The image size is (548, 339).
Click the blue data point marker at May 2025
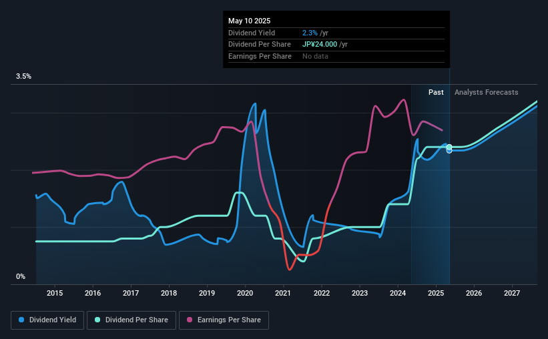(x=449, y=151)
